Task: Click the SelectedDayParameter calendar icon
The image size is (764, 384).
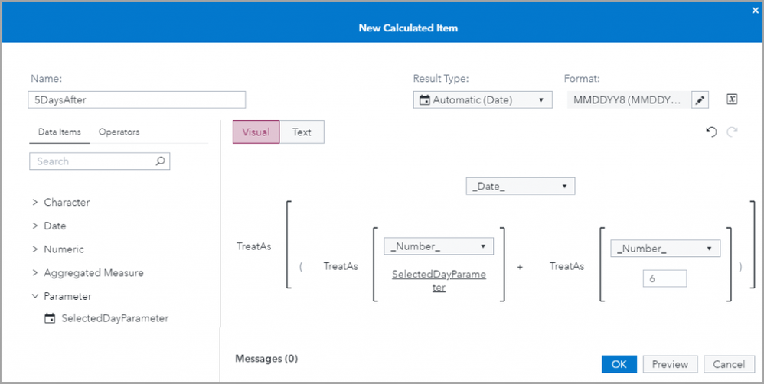Action: tap(51, 318)
